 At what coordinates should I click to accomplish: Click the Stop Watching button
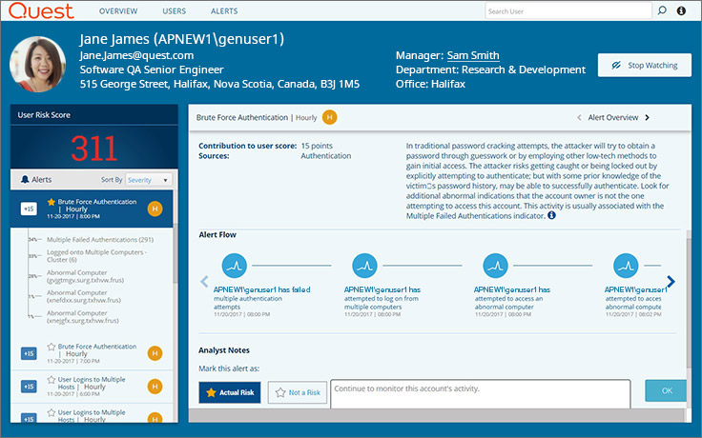pyautogui.click(x=644, y=66)
